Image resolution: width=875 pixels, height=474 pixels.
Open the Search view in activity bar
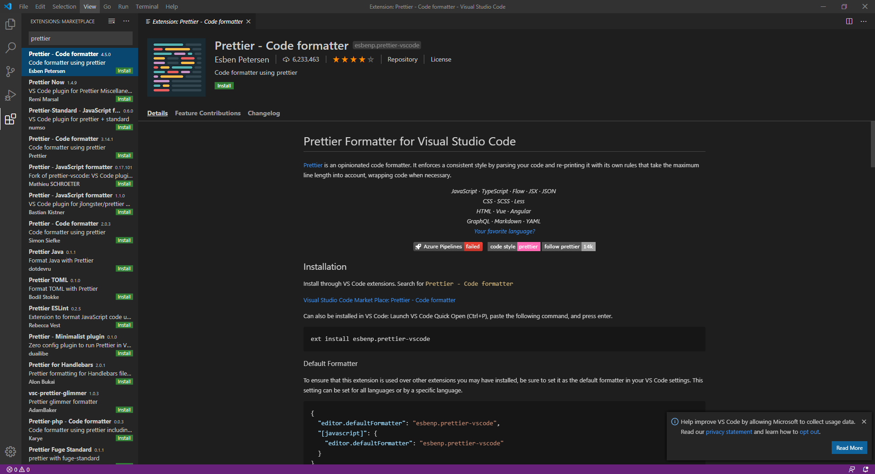coord(10,48)
